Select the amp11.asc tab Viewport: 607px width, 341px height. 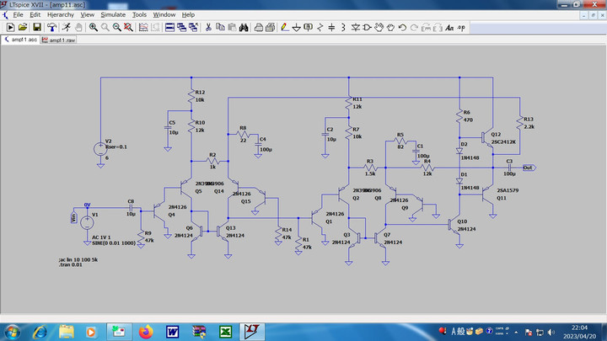click(x=22, y=40)
